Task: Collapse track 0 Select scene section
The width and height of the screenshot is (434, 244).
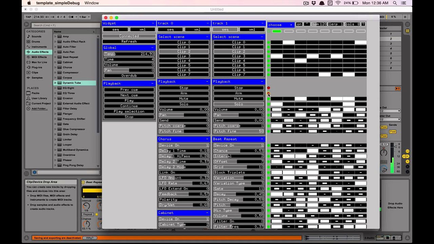Action: [208, 37]
